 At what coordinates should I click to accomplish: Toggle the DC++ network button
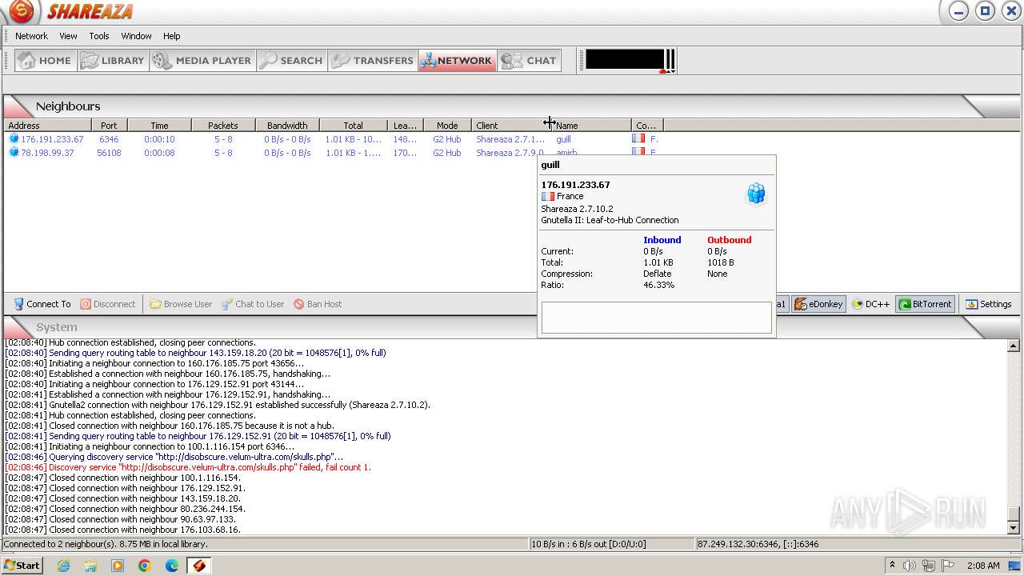(870, 304)
